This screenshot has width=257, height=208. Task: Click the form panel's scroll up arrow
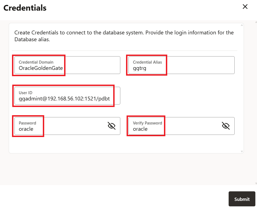[242, 25]
